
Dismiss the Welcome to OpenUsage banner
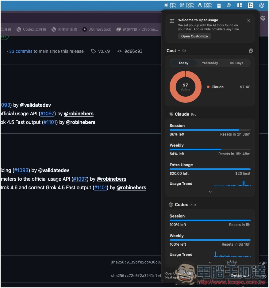pyautogui.click(x=249, y=21)
